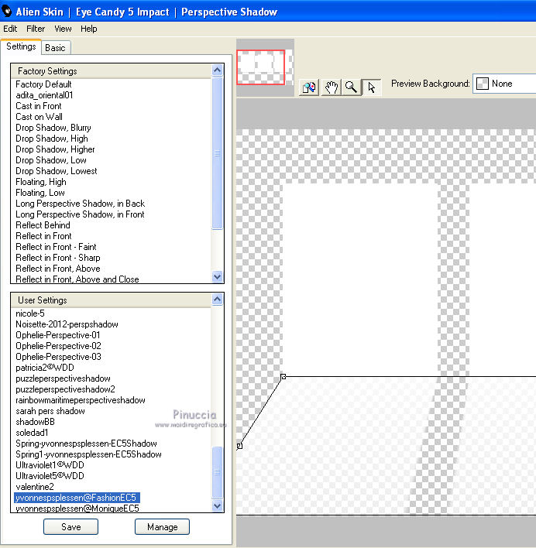The image size is (536, 548).
Task: Open the Preview Background dropdown
Action: point(504,84)
